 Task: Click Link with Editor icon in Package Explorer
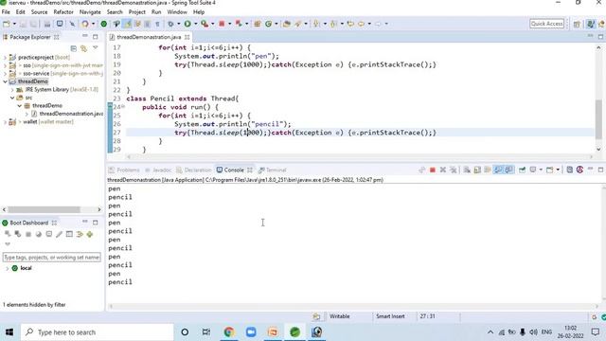click(x=83, y=48)
